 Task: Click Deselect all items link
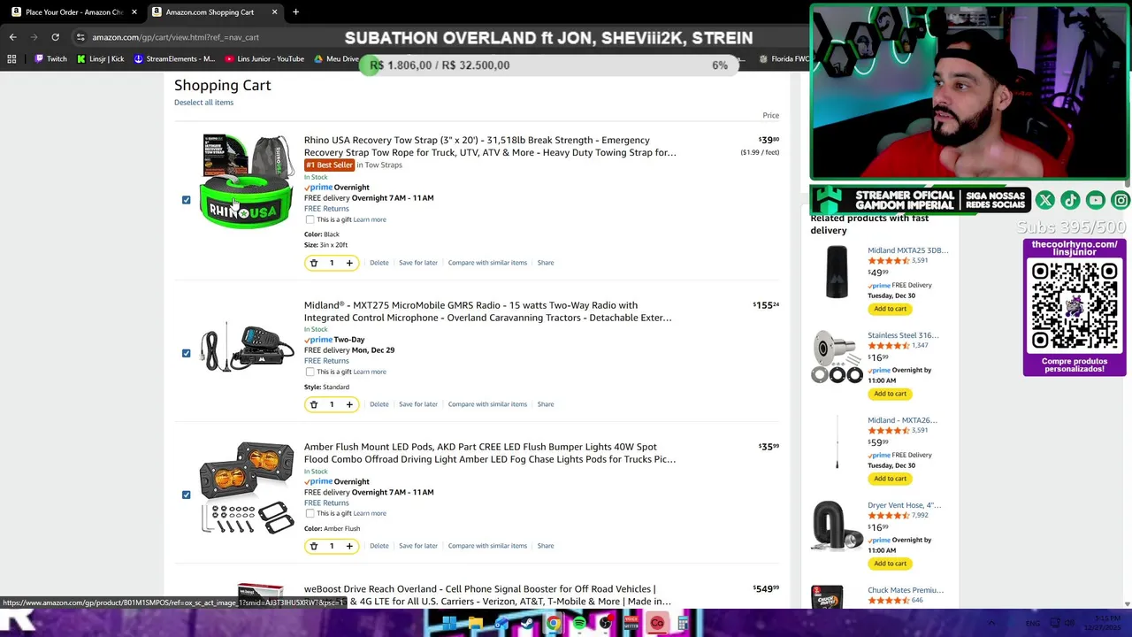tap(203, 103)
